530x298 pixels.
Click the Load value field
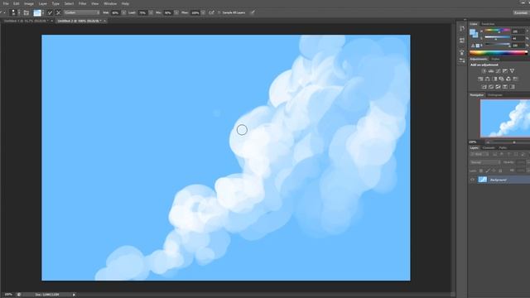142,12
